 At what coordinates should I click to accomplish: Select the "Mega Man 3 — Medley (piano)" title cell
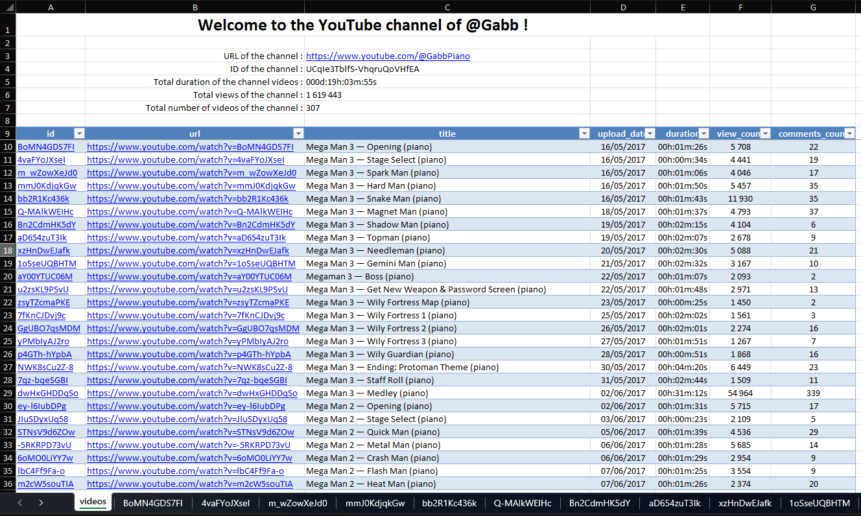tap(447, 393)
